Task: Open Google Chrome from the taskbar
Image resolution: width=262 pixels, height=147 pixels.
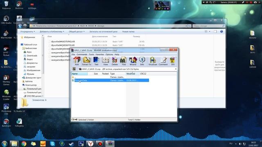Action: click(x=24, y=144)
